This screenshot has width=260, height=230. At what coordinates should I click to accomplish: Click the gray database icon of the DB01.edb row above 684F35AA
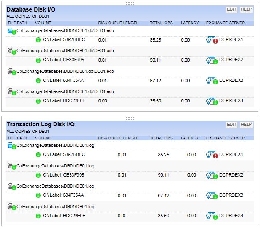pos(12,72)
